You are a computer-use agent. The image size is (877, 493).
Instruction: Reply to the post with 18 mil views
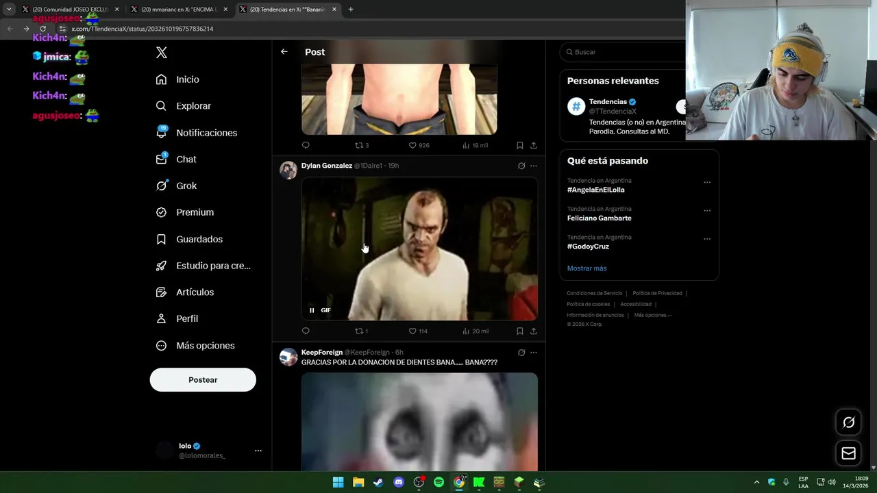[x=306, y=145]
